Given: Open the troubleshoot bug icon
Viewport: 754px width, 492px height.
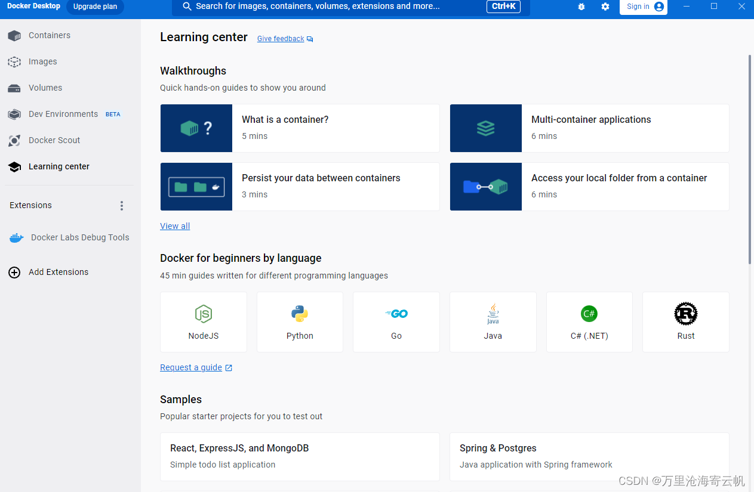Looking at the screenshot, I should (x=581, y=7).
